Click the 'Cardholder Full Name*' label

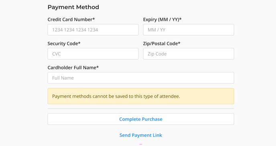(73, 68)
